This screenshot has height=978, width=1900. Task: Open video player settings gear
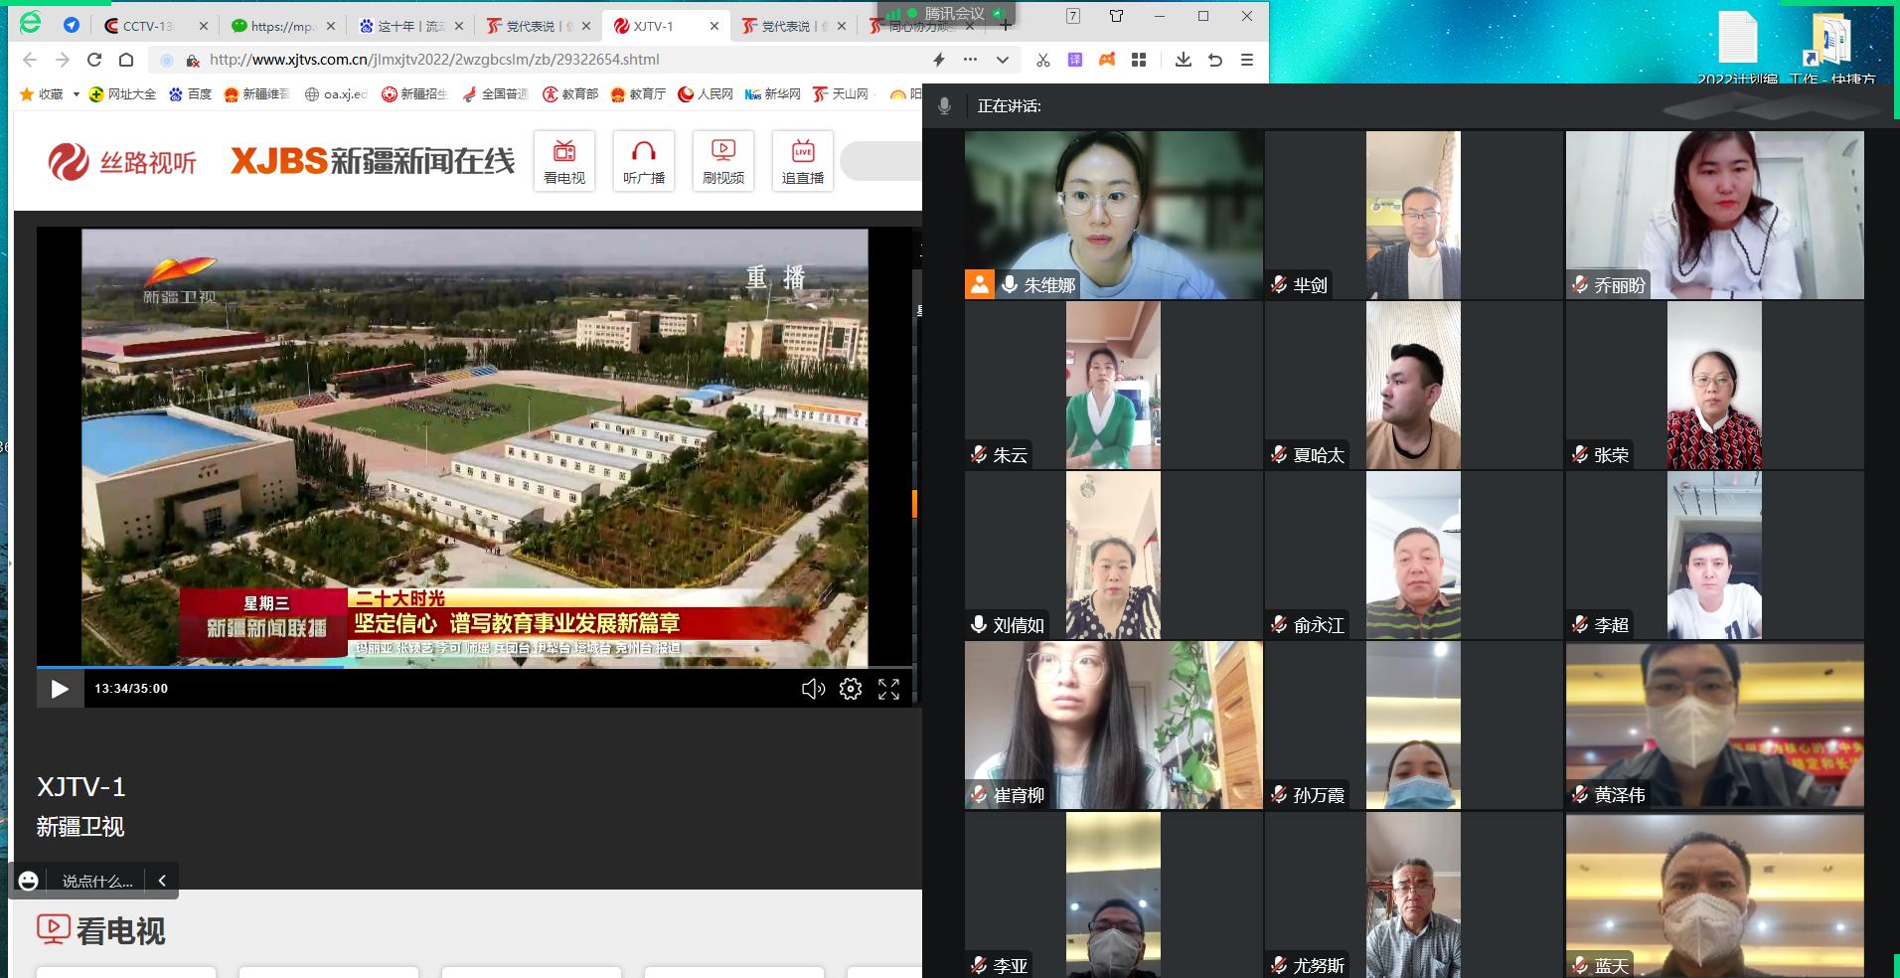851,689
